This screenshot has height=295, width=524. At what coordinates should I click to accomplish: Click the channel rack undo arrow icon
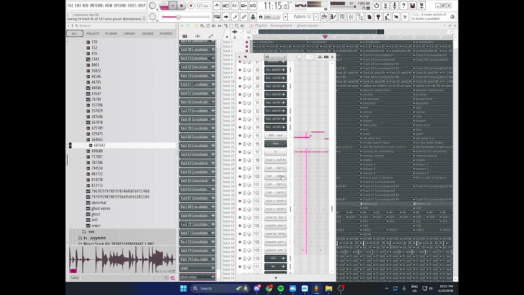coord(245,57)
